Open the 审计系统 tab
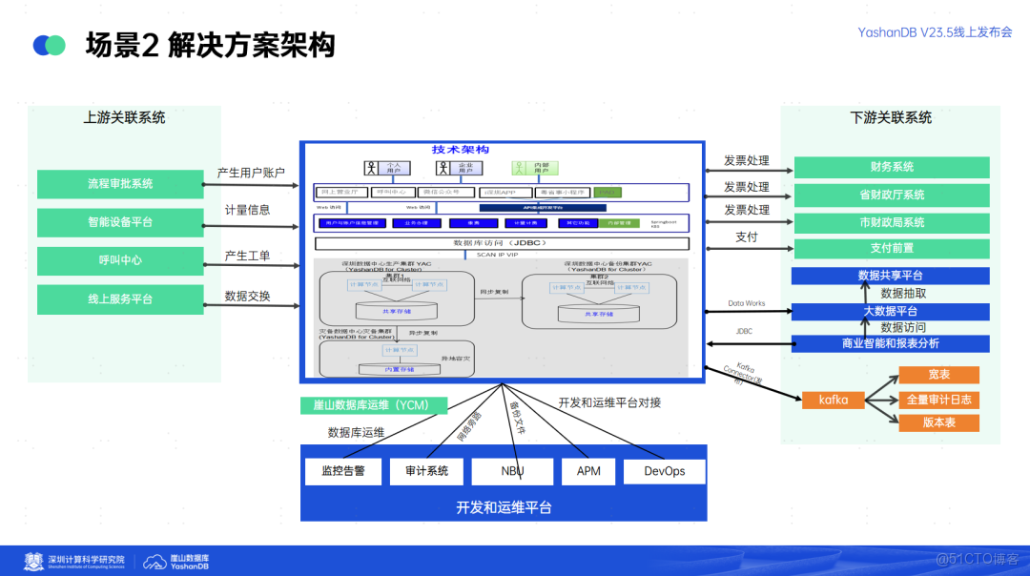 (426, 470)
